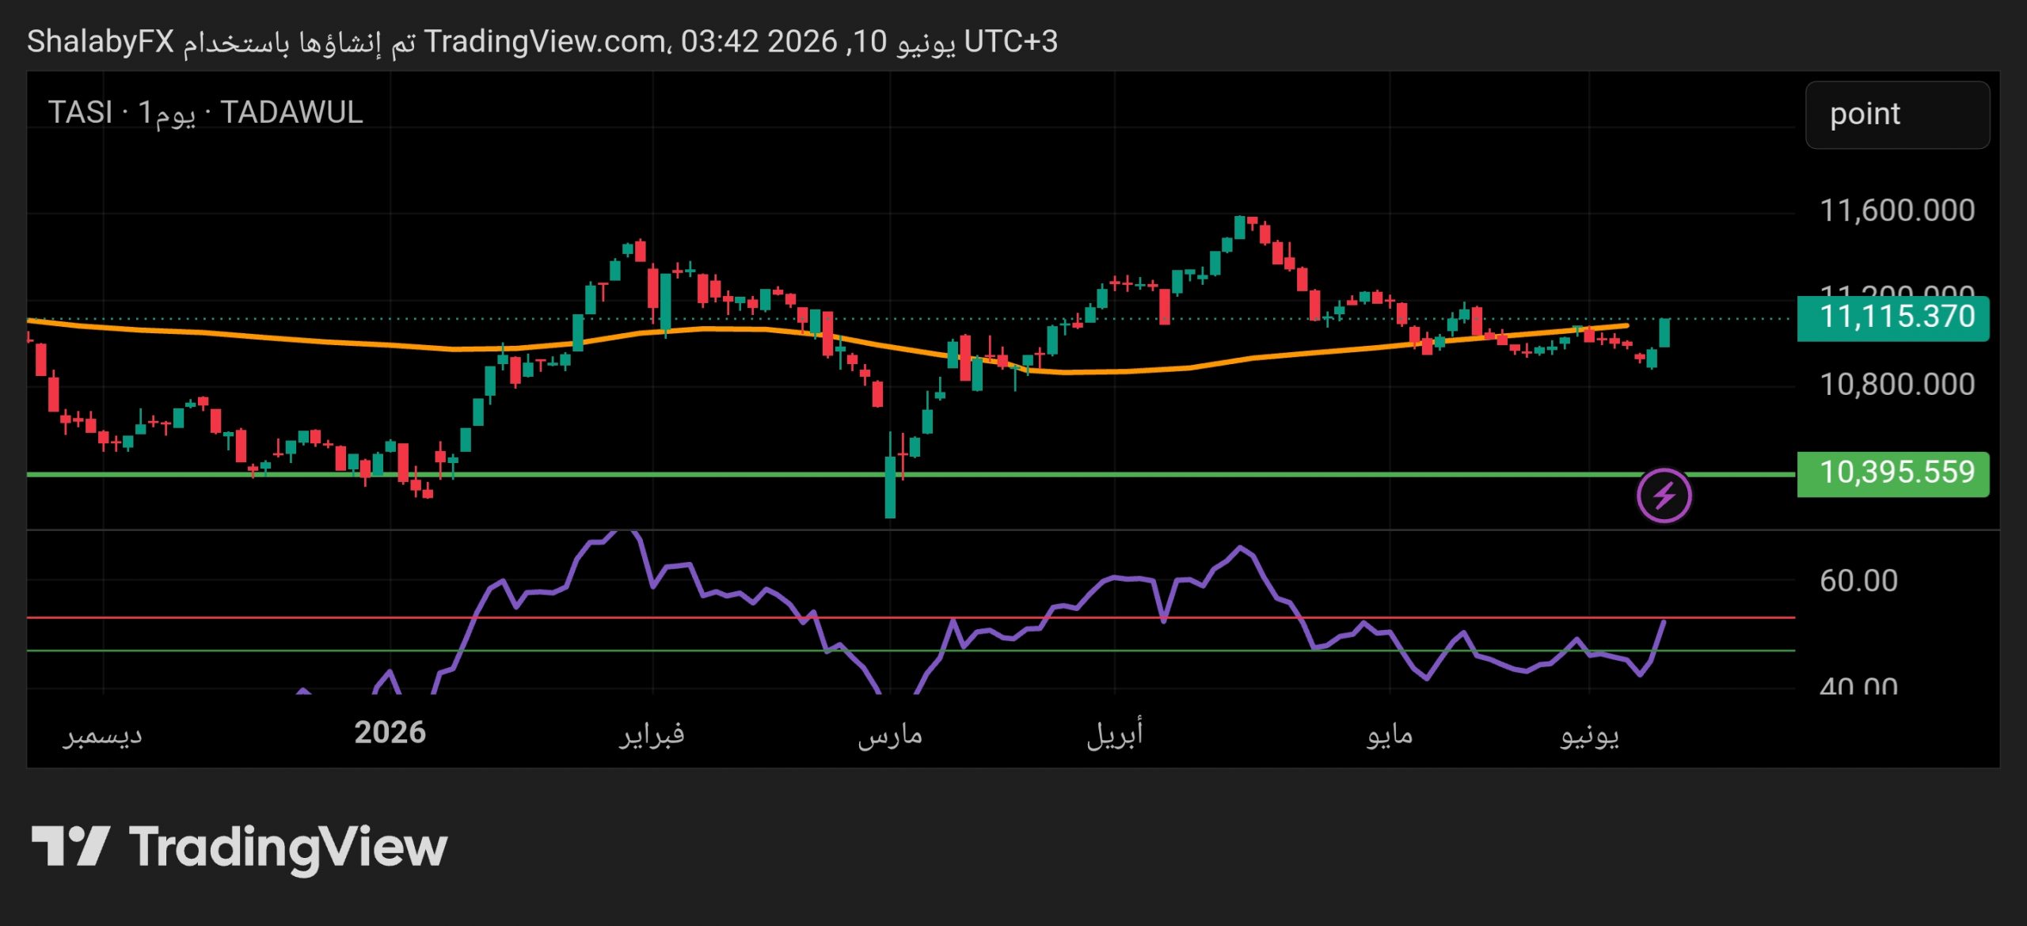Open the point unit dropdown box
This screenshot has height=926, width=2027.
pyautogui.click(x=1897, y=114)
